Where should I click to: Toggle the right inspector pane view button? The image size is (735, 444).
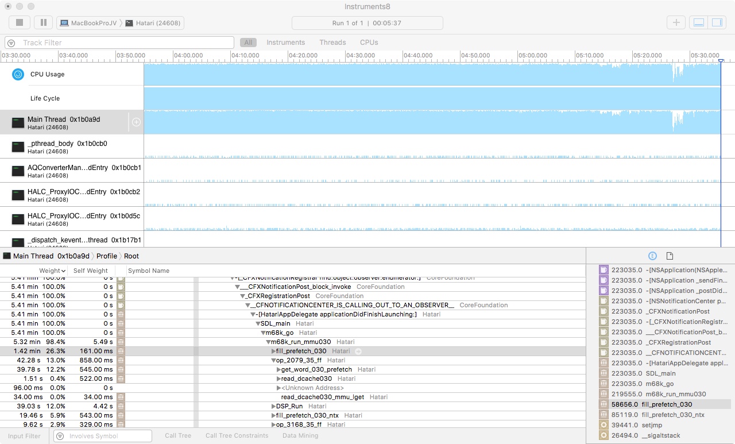(717, 23)
